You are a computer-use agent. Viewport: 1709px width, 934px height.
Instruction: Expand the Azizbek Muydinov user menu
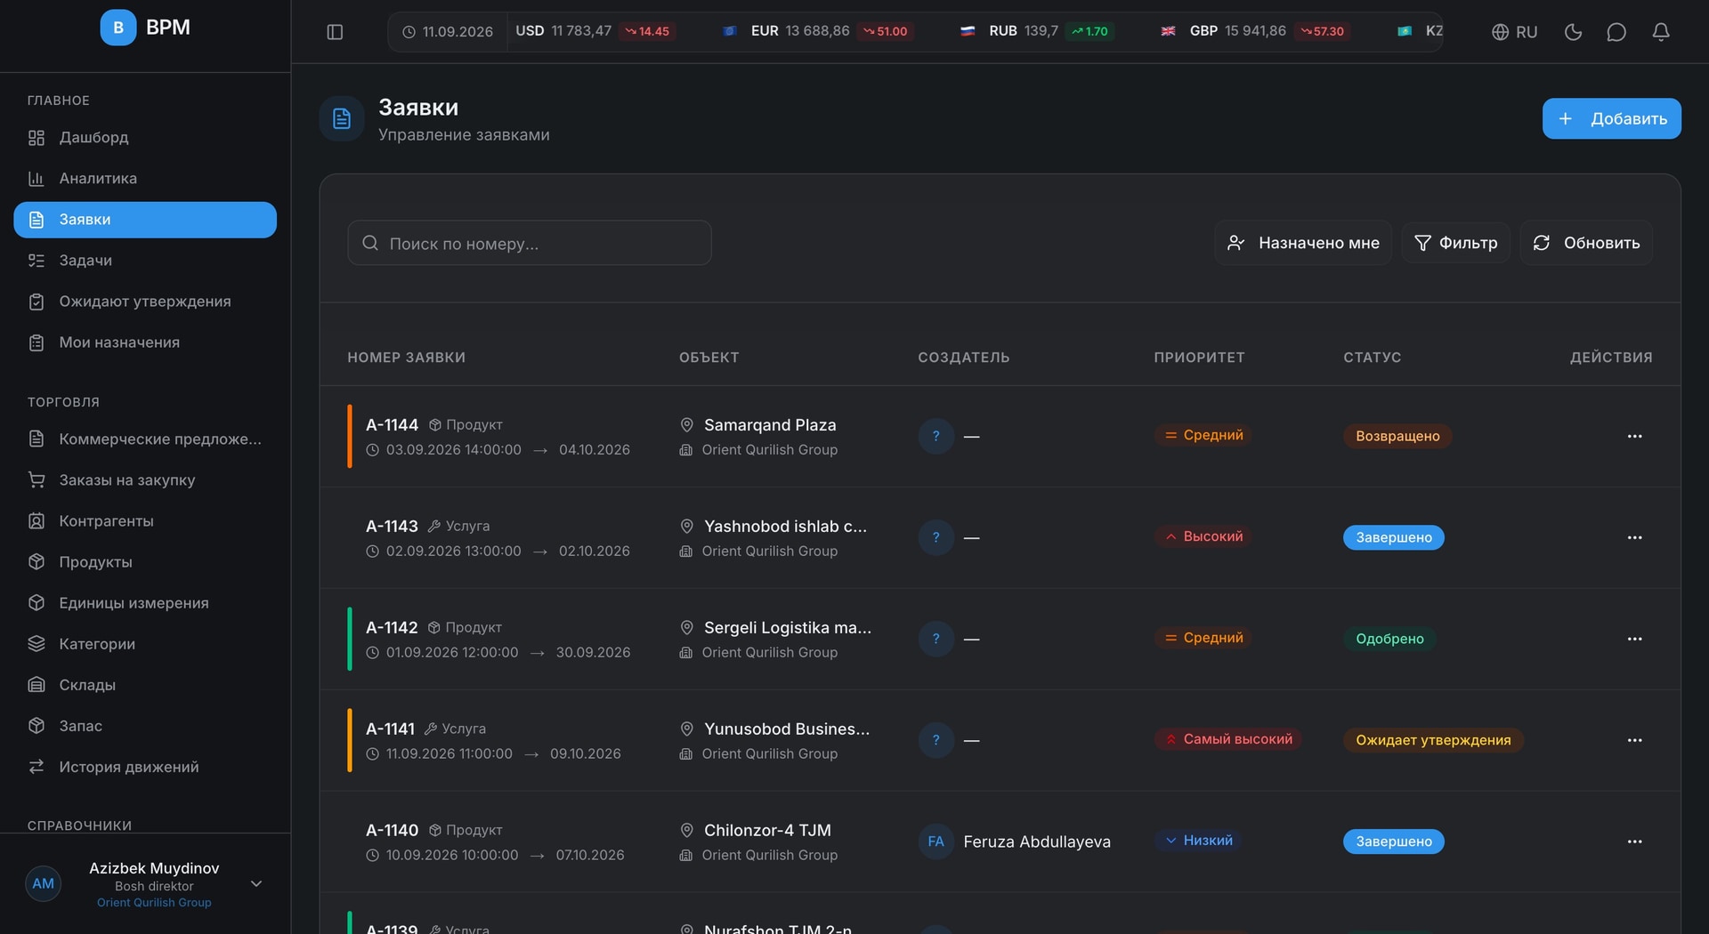256,884
